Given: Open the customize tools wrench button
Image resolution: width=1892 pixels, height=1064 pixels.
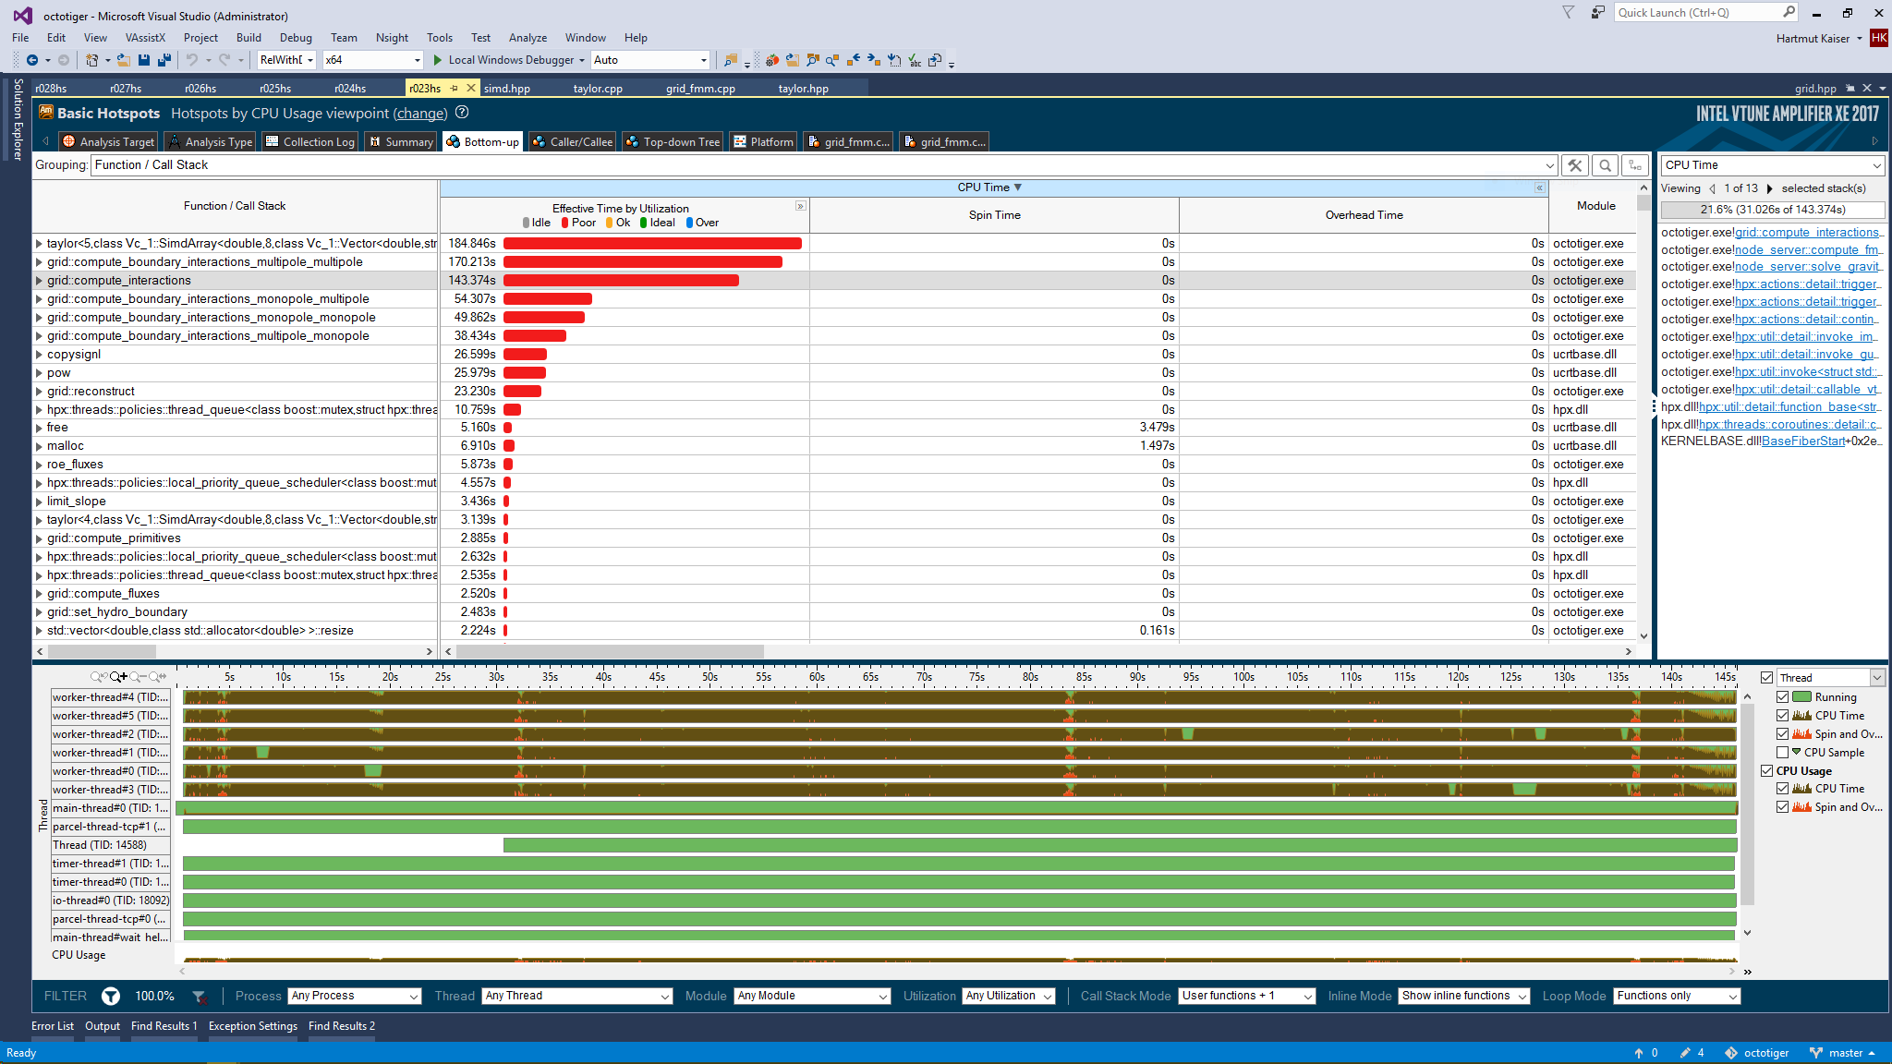Looking at the screenshot, I should tap(1575, 165).
